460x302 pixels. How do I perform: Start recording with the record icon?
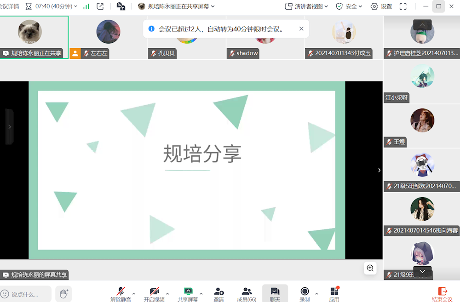coord(305,291)
